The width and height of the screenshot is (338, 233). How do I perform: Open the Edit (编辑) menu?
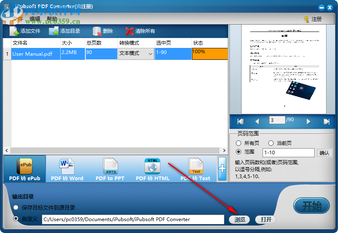[35, 19]
